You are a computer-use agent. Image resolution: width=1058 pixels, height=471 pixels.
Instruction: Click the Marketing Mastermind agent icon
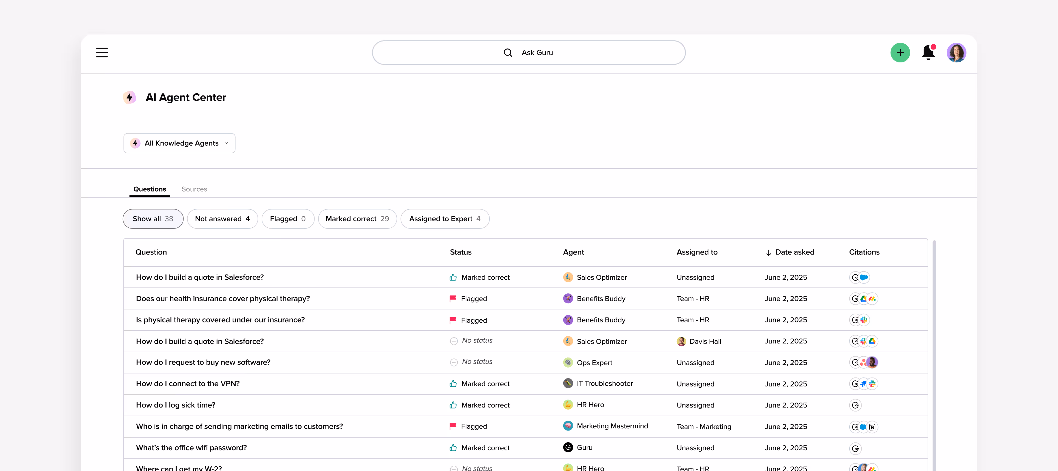tap(568, 426)
